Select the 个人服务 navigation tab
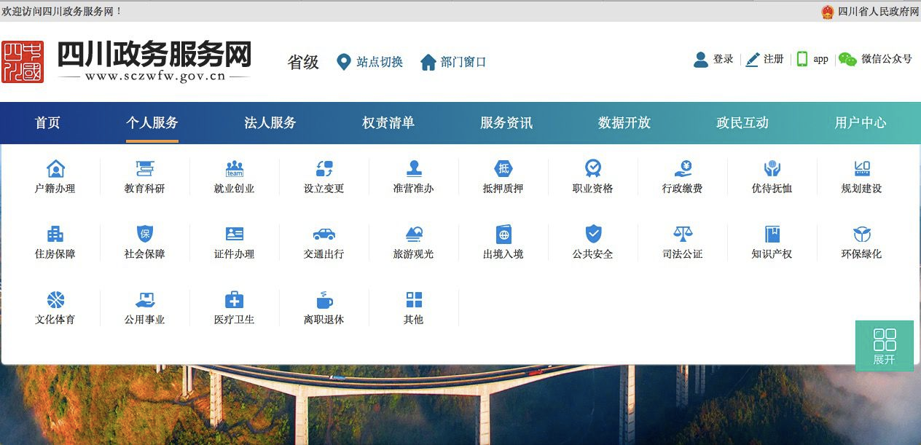Viewport: 921px width, 445px height. [152, 123]
